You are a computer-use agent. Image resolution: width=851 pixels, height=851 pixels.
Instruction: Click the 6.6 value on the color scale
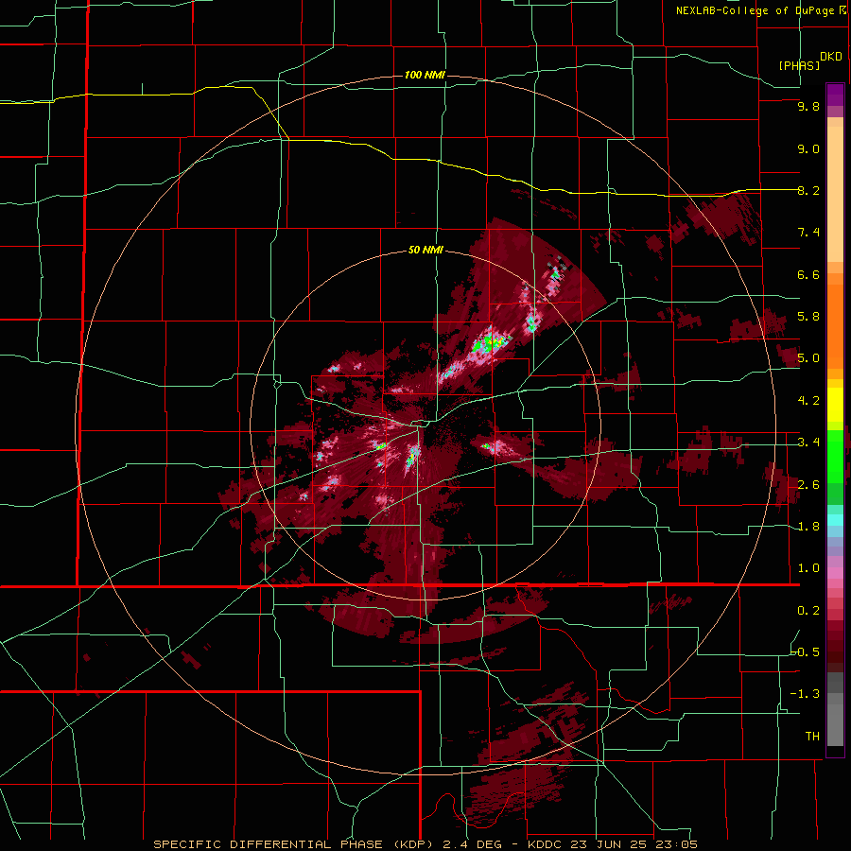[x=808, y=274]
